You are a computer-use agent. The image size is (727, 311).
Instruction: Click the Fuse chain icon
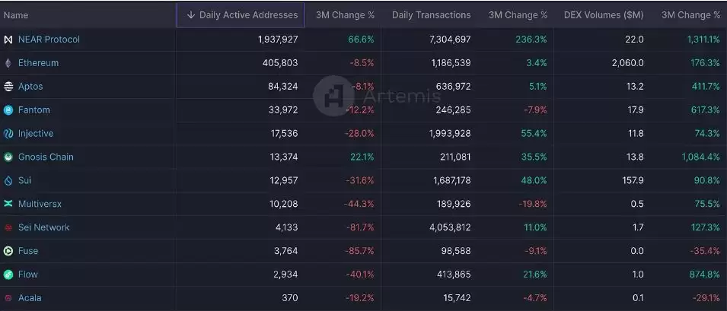[x=8, y=251]
